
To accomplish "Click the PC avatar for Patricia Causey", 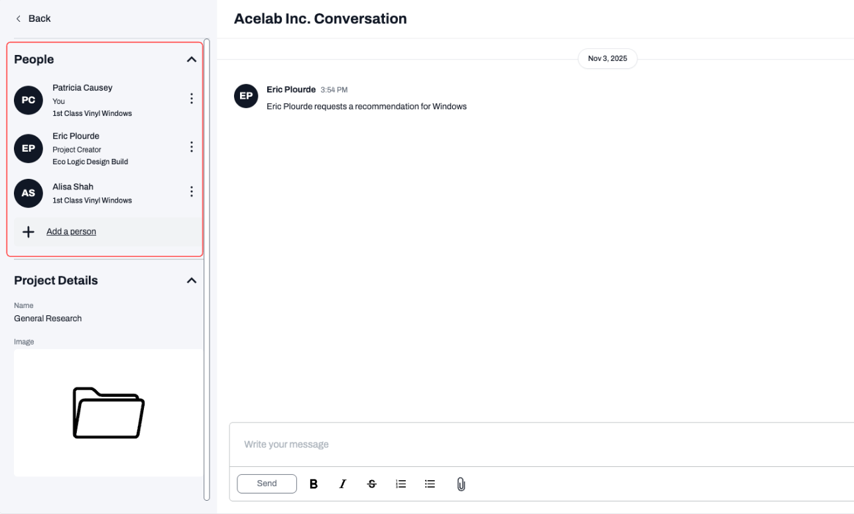I will pyautogui.click(x=29, y=100).
